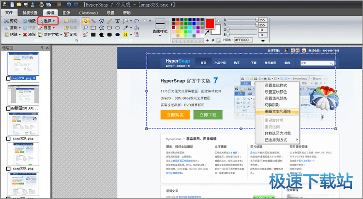Switch to the 捕捉设置 tab
363x199 pixels.
click(x=30, y=13)
